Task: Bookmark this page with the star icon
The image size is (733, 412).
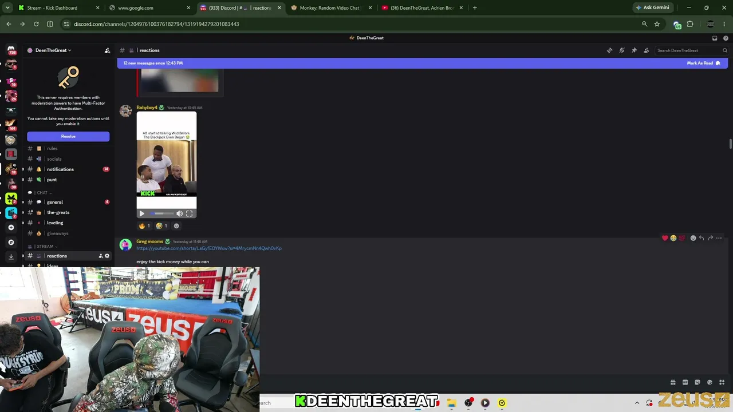Action: (657, 24)
